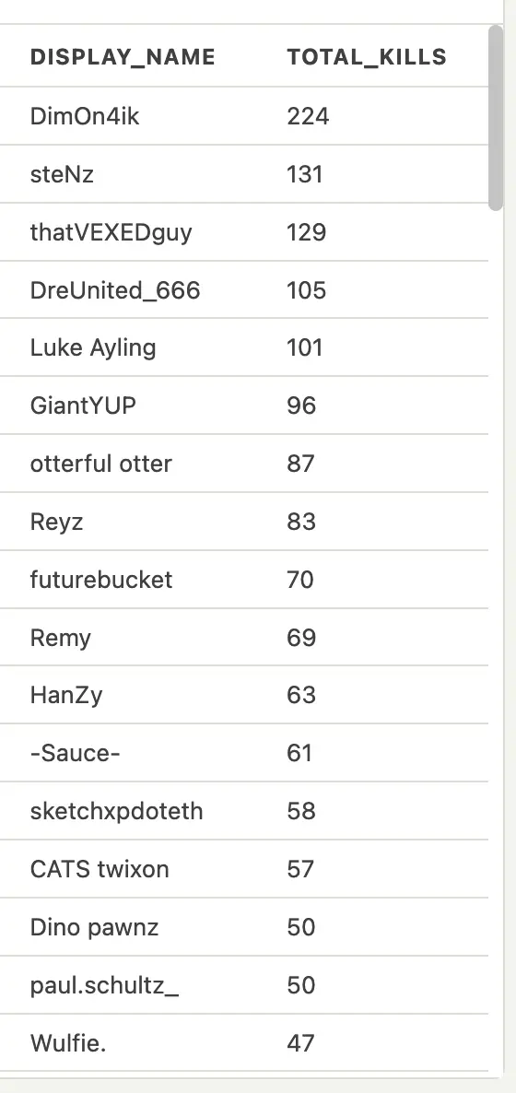Select the Reyz name cell
Image resolution: width=516 pixels, height=1093 pixels.
[56, 522]
